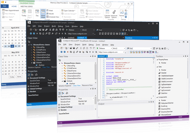Image resolution: width=190 pixels, height=133 pixels.
Task: Expand Version category in front Properties
Action: tap(59, 110)
